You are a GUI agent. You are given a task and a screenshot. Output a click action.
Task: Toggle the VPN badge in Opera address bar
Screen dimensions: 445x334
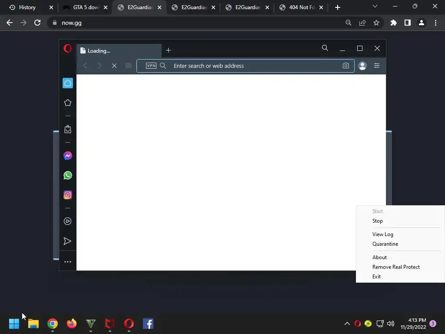pos(151,66)
